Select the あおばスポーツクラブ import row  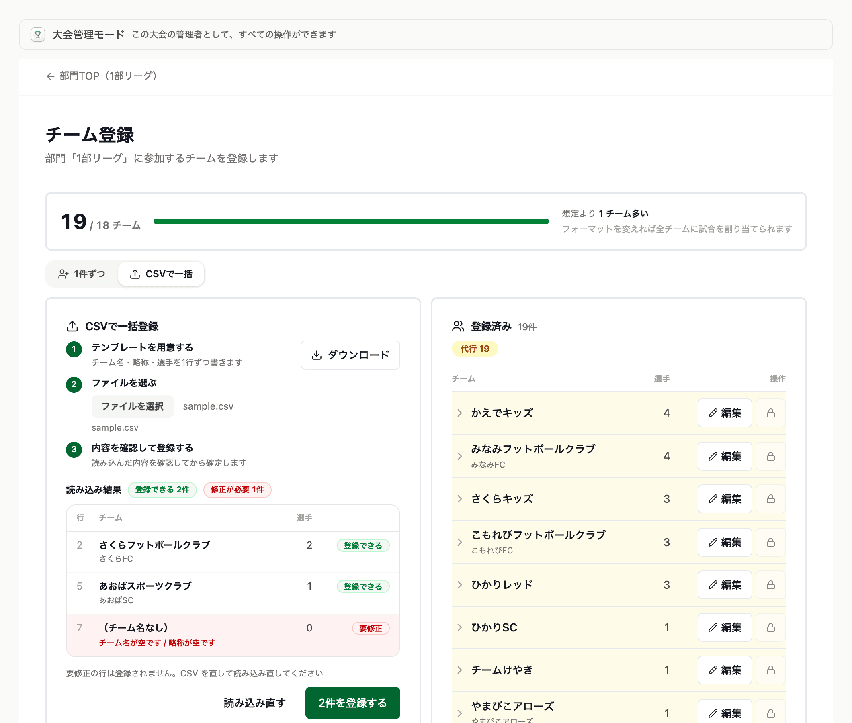[x=233, y=593]
